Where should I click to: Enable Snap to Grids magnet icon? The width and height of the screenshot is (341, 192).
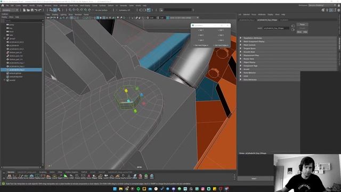[70, 10]
